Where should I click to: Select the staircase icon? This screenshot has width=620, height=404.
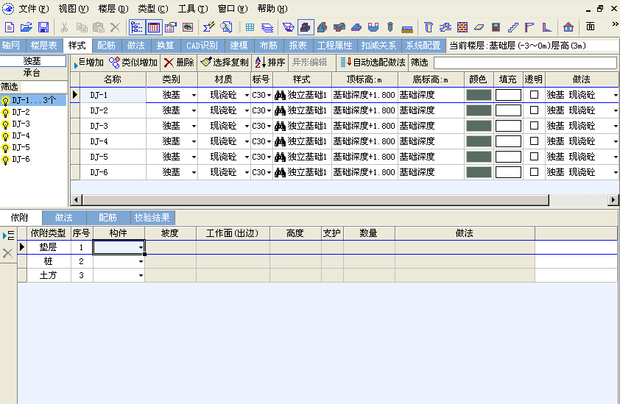[512, 27]
